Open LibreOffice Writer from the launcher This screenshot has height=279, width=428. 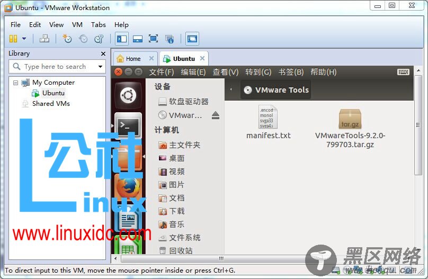click(128, 220)
